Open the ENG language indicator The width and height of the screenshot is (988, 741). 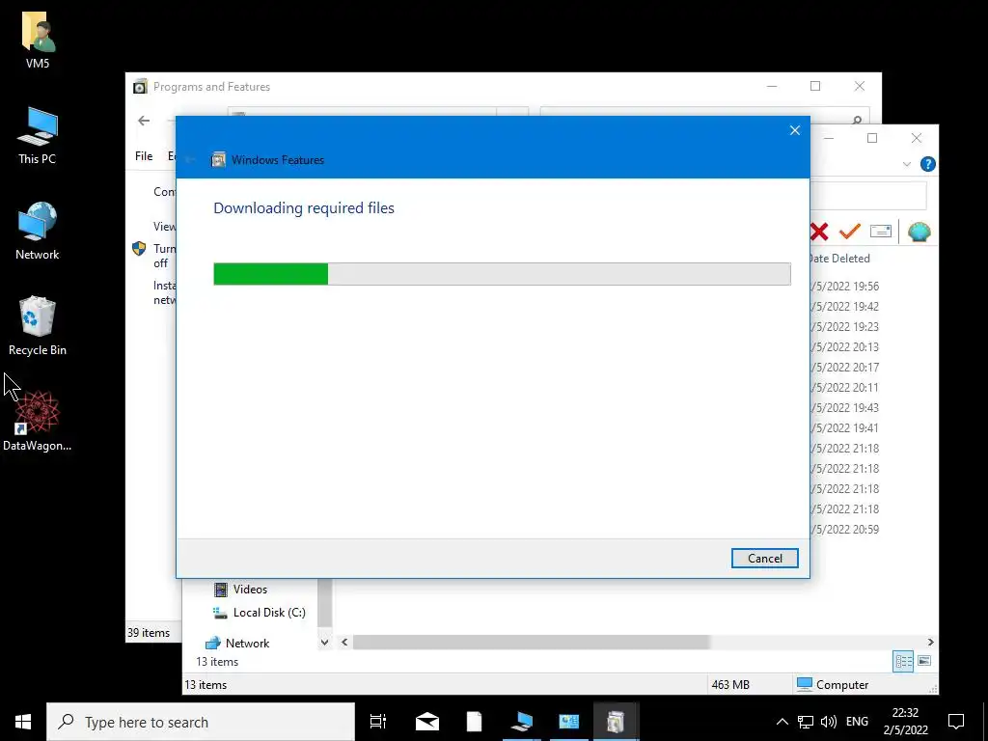point(857,722)
